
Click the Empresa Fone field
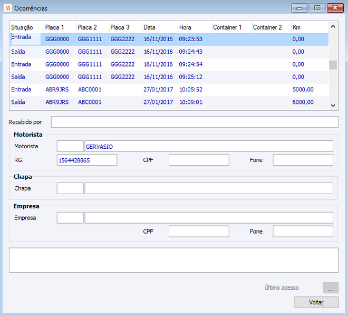pos(303,232)
